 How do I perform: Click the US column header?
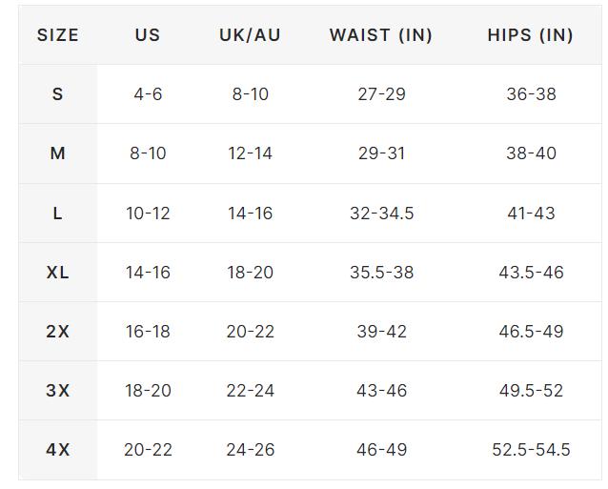(148, 35)
